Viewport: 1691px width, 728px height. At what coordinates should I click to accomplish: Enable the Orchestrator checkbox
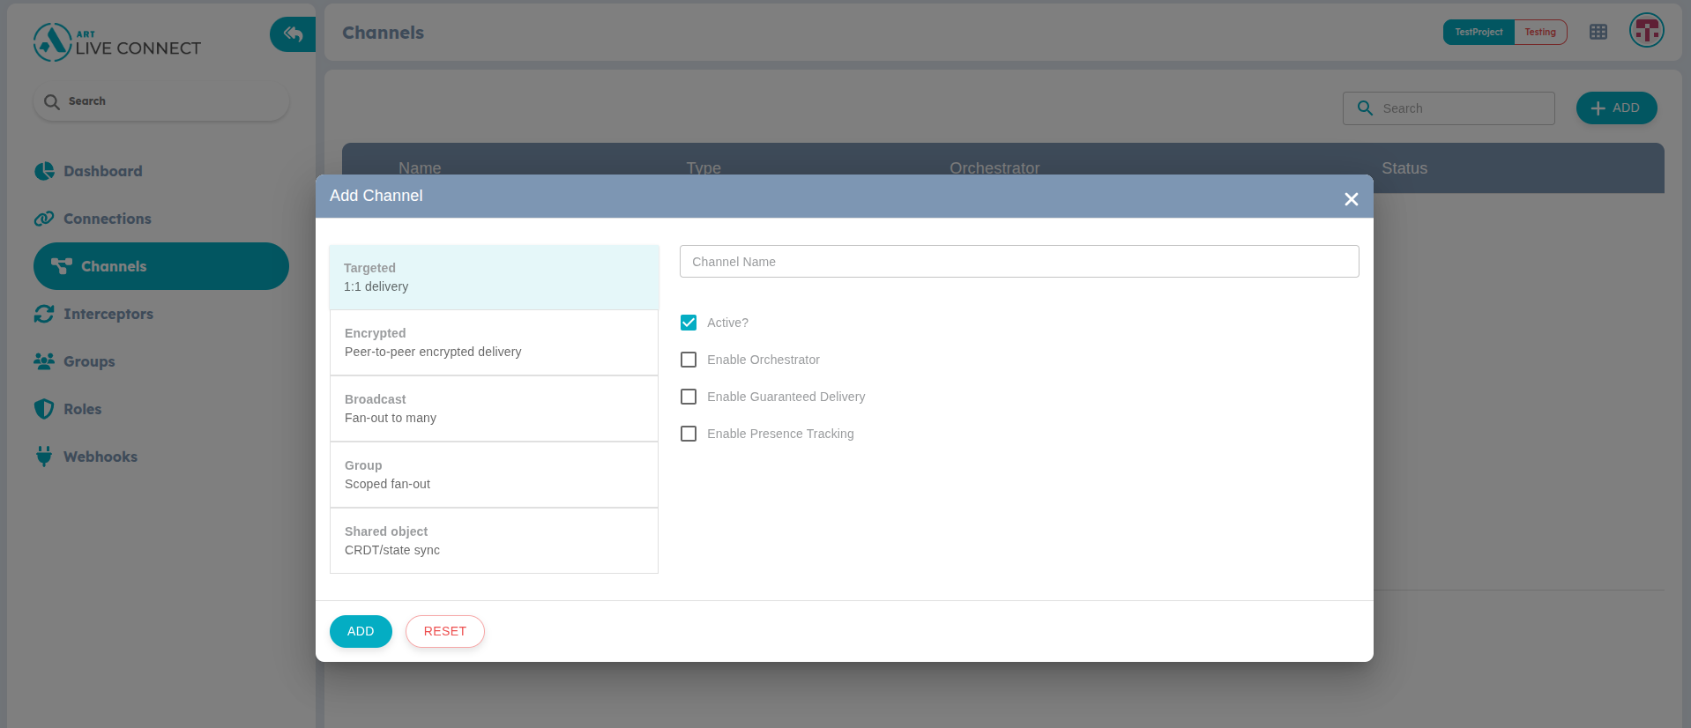tap(689, 360)
